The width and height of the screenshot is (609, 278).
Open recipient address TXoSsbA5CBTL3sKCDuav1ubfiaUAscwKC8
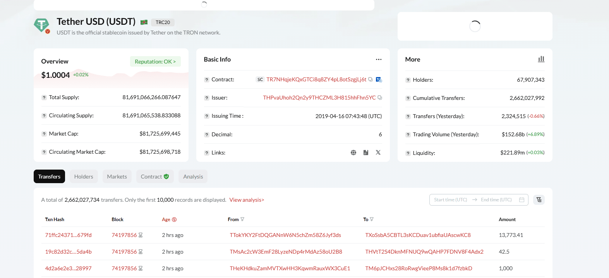418,235
